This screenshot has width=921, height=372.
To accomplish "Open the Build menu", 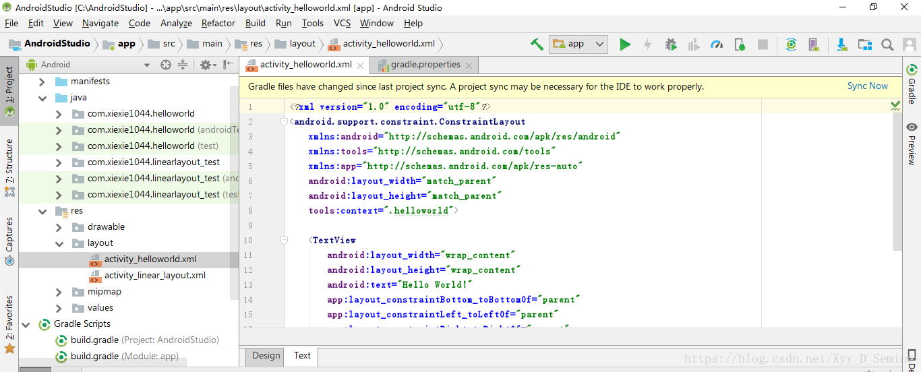I will click(256, 23).
